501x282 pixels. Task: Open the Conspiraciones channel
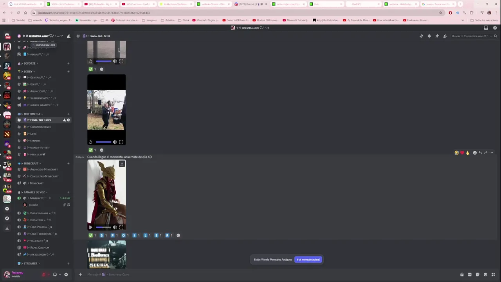point(43,127)
